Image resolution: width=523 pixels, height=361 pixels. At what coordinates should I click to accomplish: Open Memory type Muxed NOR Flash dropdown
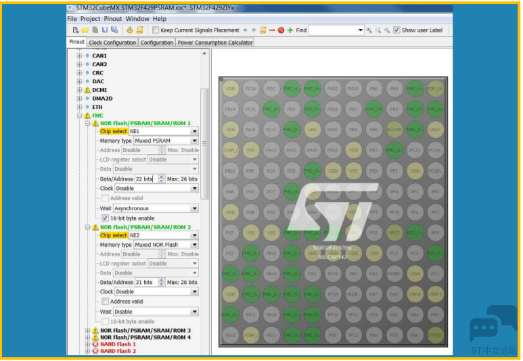(194, 245)
